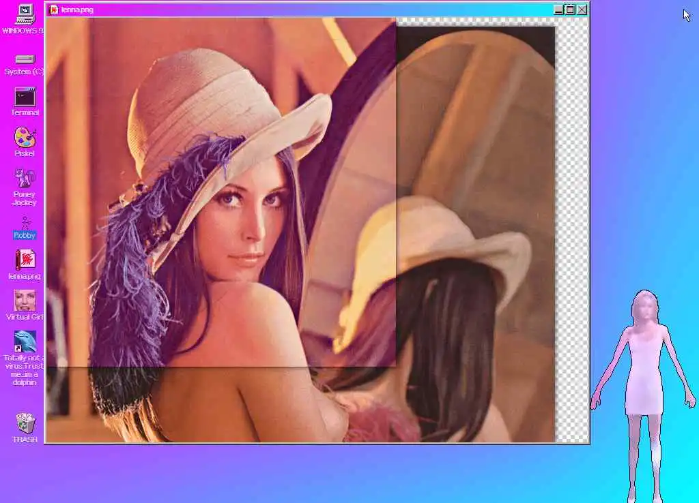Open the lenna.png file icon on desktop
699x503 pixels.
point(25,260)
